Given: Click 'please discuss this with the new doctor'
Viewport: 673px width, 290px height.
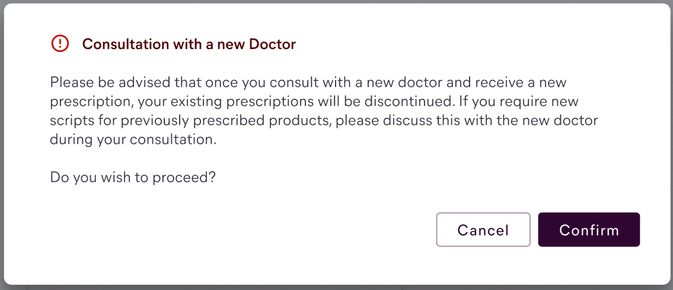Looking at the screenshot, I should [467, 121].
